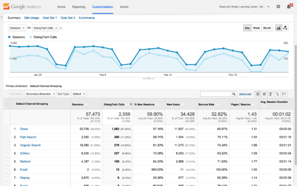Open the Secondary dimension dropdown

click(41, 94)
